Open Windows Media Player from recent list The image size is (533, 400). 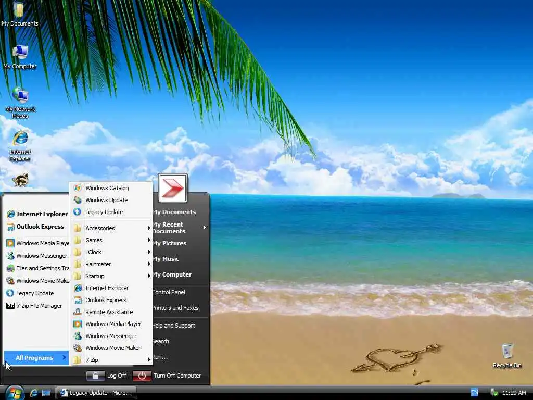(37, 243)
